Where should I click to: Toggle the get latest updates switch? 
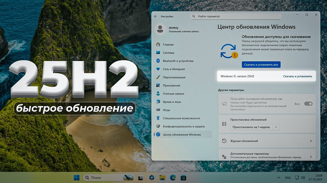(x=308, y=104)
